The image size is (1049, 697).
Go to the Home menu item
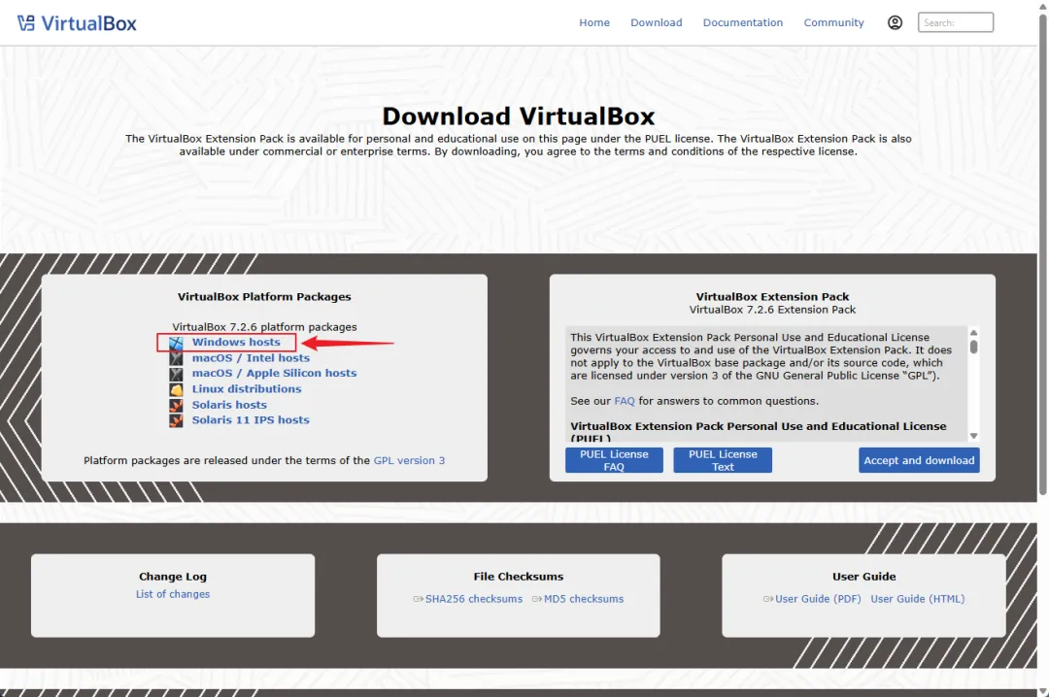pyautogui.click(x=594, y=22)
